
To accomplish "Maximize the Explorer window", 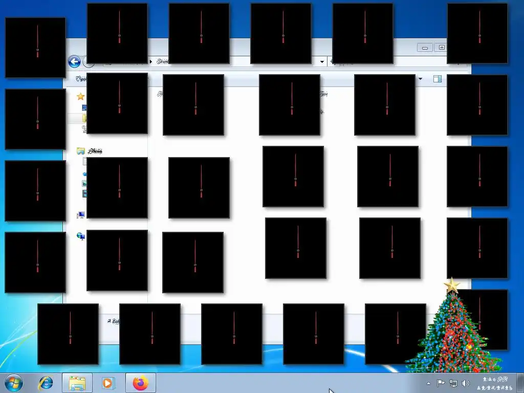I will [x=441, y=48].
